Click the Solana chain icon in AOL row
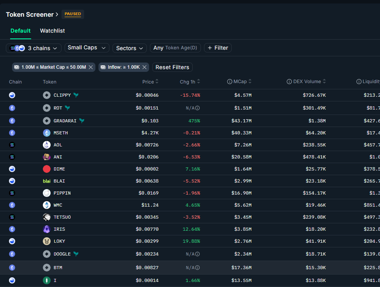The width and height of the screenshot is (380, 287). click(12, 145)
